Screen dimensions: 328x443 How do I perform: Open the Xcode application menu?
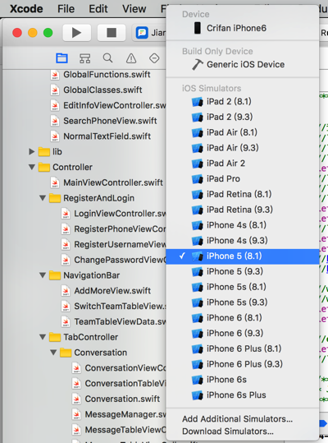pos(26,9)
